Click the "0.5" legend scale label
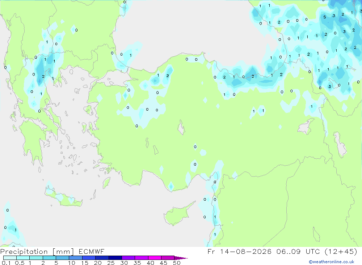The width and height of the screenshot is (362, 265). [x=20, y=263]
